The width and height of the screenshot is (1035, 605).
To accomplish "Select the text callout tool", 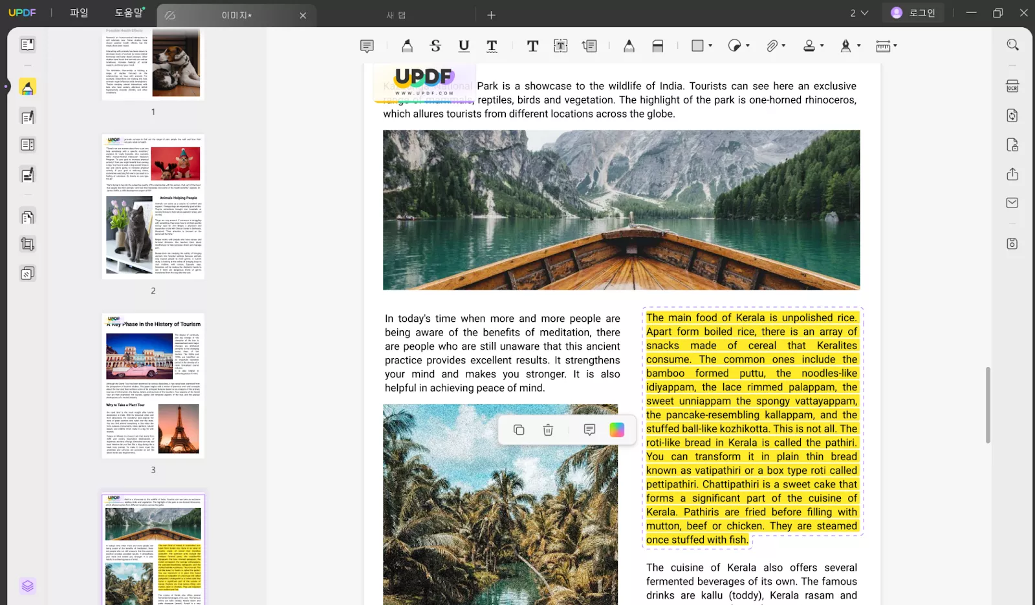I will (589, 46).
